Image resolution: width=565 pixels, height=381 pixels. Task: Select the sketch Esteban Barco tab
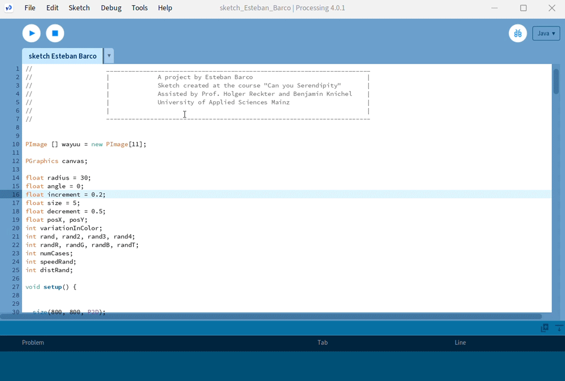(x=63, y=56)
